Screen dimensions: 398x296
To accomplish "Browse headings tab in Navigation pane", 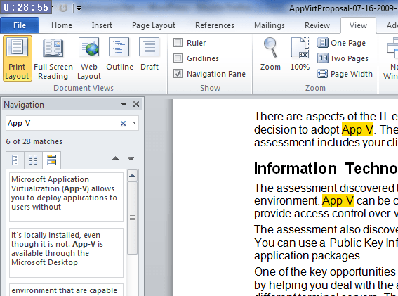I will tap(15, 160).
